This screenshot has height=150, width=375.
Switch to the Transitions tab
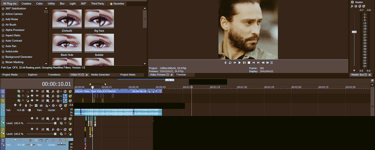coord(54,75)
